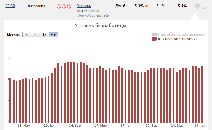Click the red actual value legend swatch
The height and width of the screenshot is (130, 212).
pyautogui.click(x=154, y=39)
